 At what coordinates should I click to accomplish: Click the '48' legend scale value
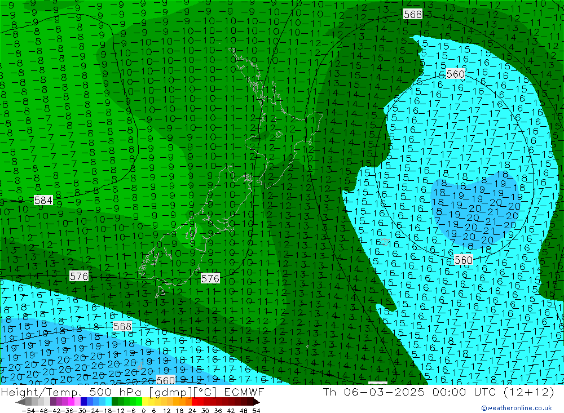coord(244,411)
